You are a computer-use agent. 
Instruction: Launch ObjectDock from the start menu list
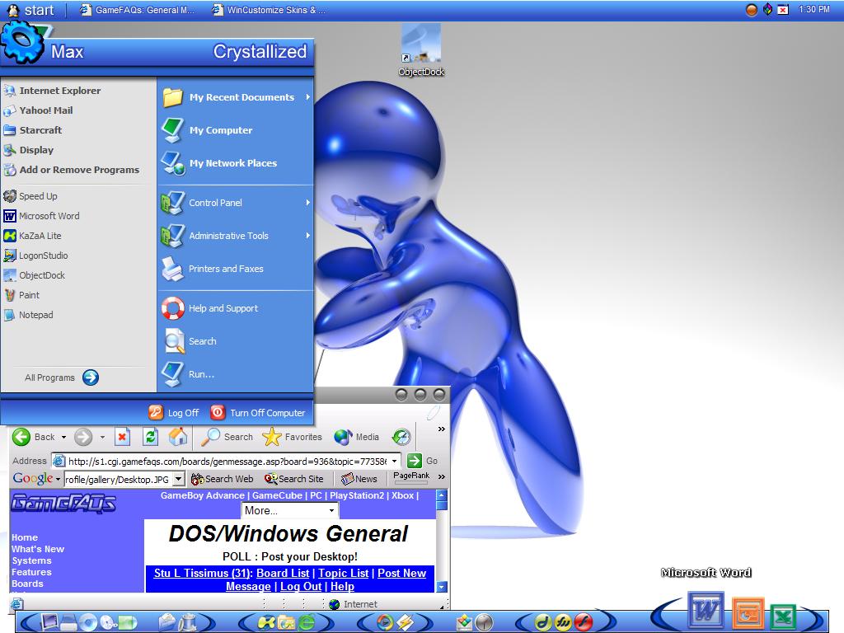tap(34, 275)
